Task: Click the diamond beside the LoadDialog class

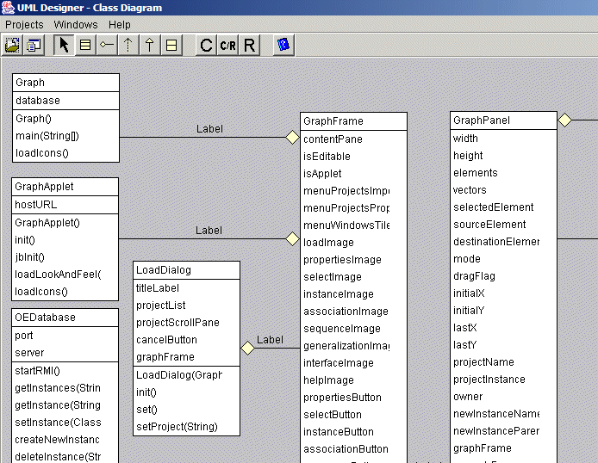Action: [247, 348]
